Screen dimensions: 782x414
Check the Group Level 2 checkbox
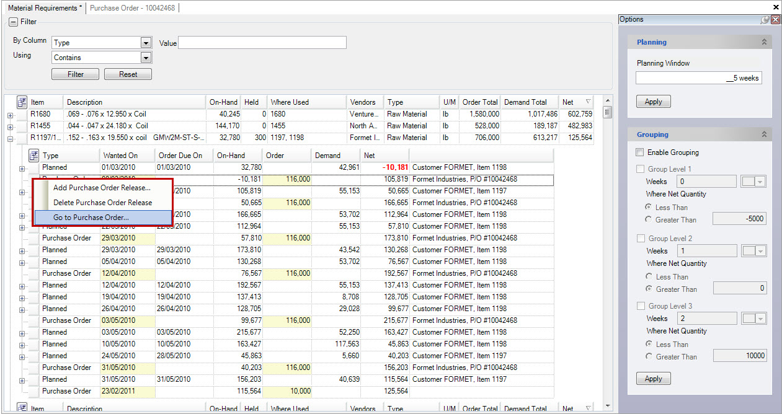tap(640, 239)
